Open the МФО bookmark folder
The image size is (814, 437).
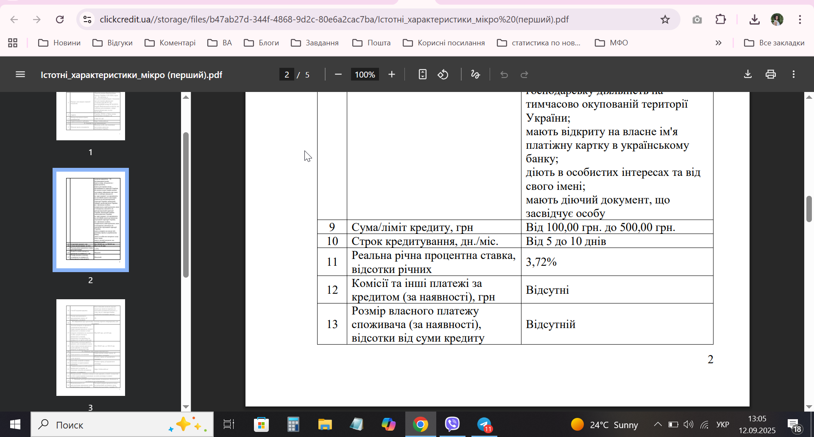(x=611, y=43)
